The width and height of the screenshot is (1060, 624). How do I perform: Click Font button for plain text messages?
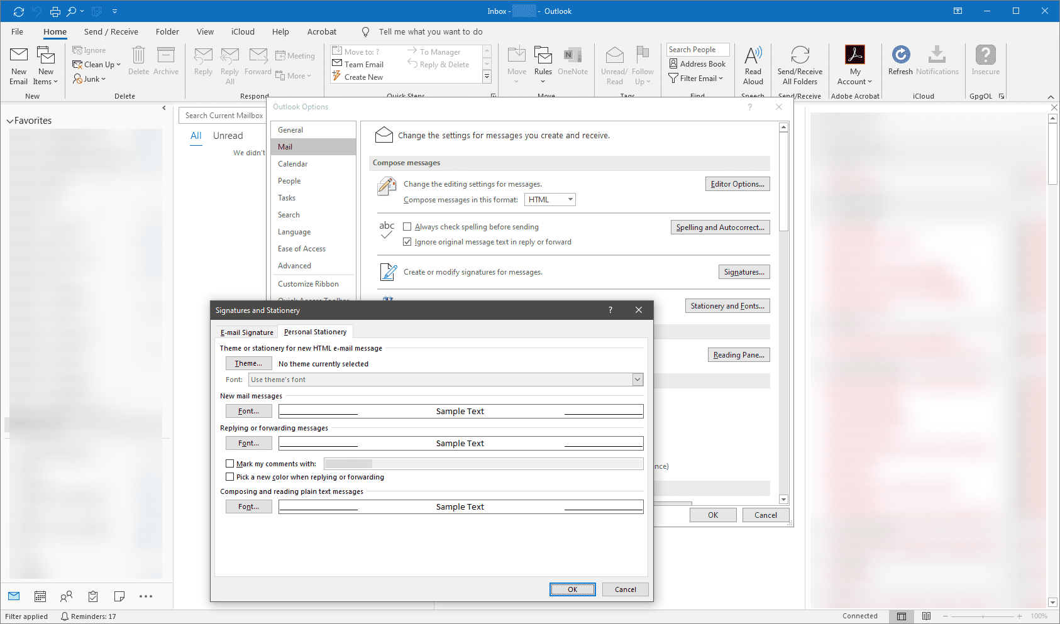point(248,506)
